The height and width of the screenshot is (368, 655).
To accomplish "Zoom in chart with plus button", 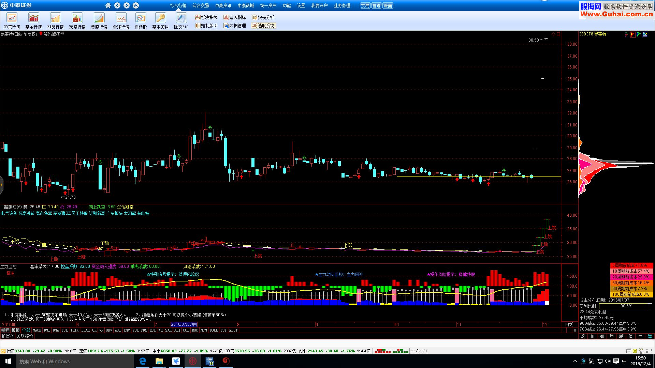I will (x=564, y=330).
